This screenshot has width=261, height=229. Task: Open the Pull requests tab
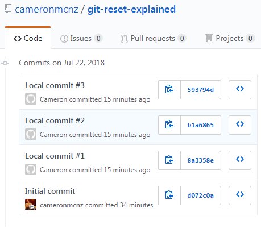(154, 39)
